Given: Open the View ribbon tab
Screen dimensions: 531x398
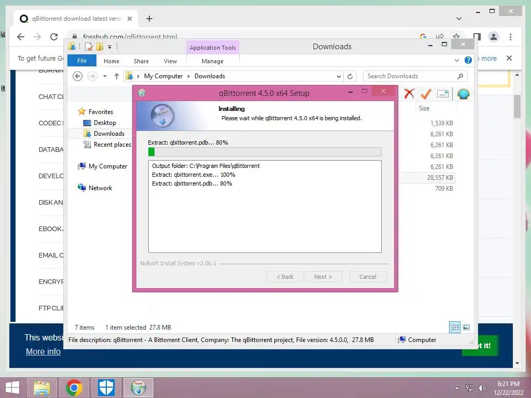Looking at the screenshot, I should [170, 61].
